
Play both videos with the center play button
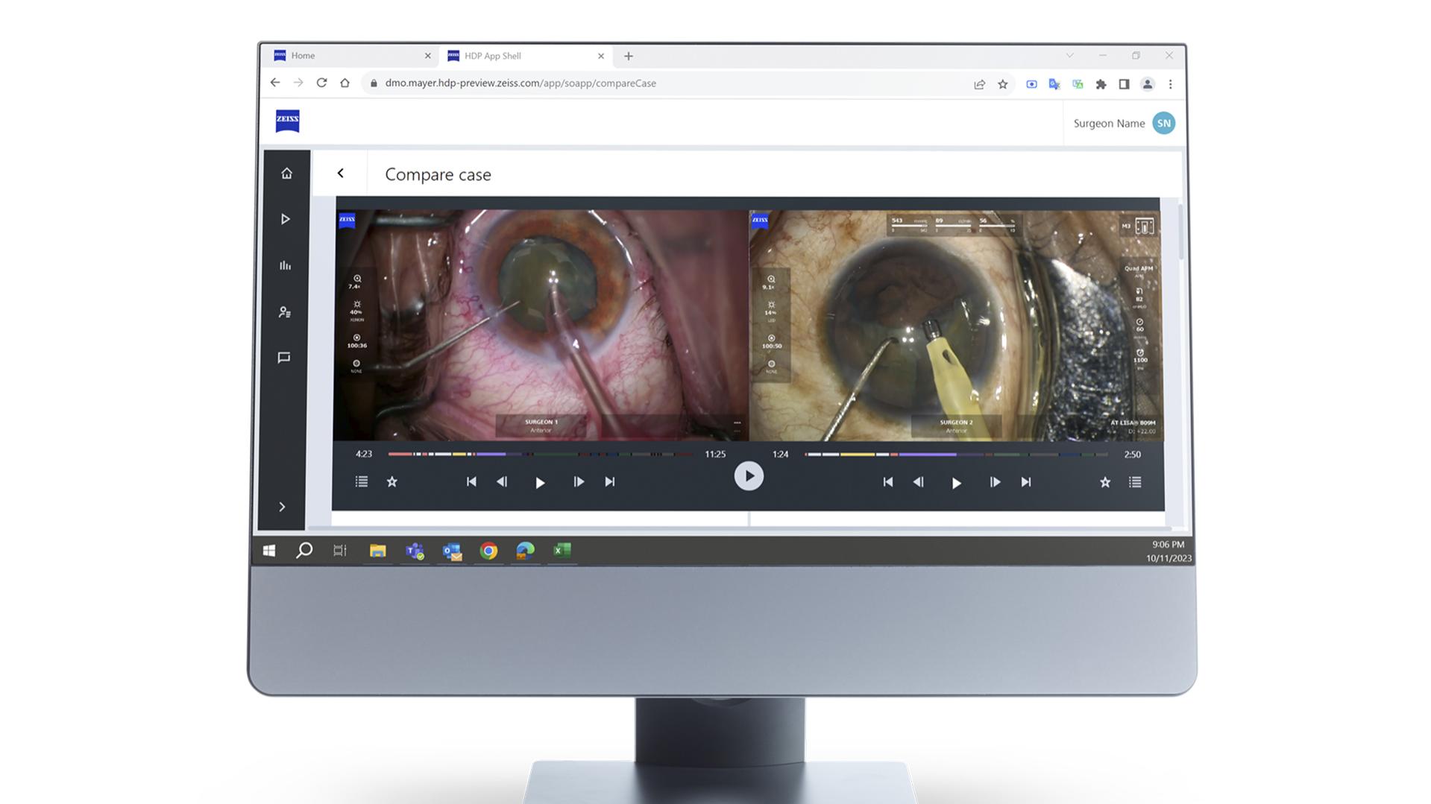tap(749, 476)
